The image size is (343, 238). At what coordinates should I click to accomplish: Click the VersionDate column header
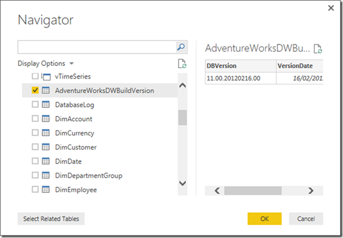click(300, 66)
